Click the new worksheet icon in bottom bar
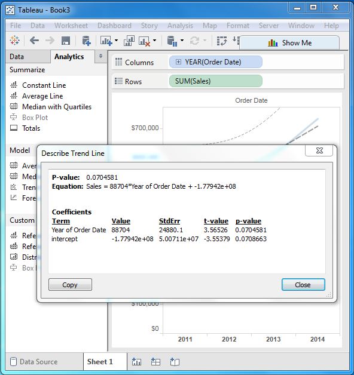Viewport: 354px width, 375px height. pyautogui.click(x=136, y=362)
